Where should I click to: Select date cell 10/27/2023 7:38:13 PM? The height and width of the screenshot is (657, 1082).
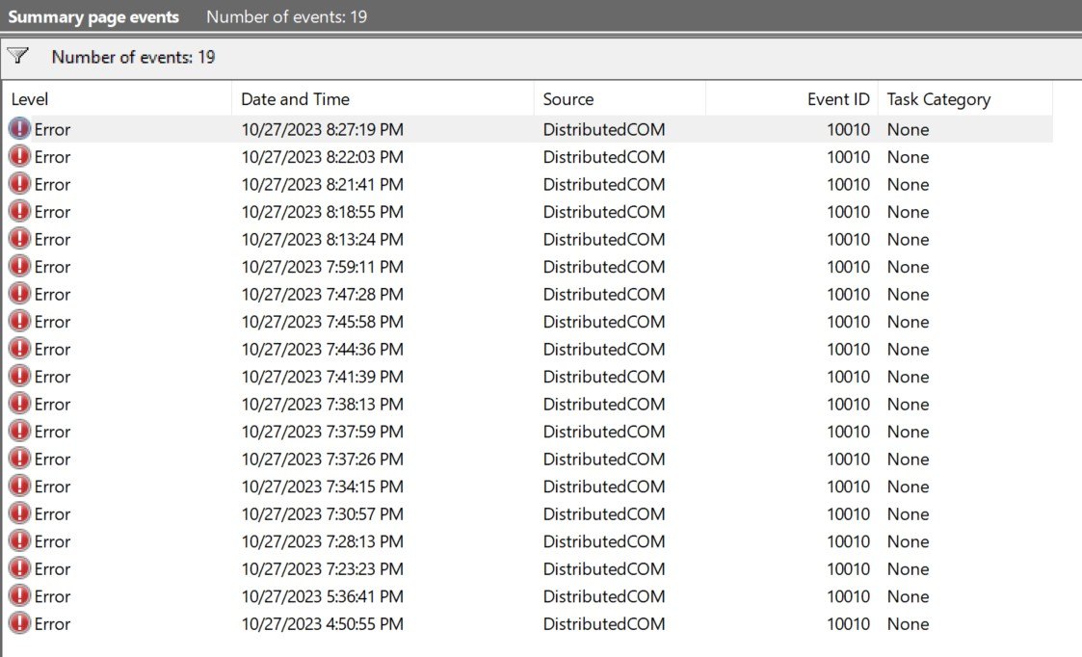point(322,405)
